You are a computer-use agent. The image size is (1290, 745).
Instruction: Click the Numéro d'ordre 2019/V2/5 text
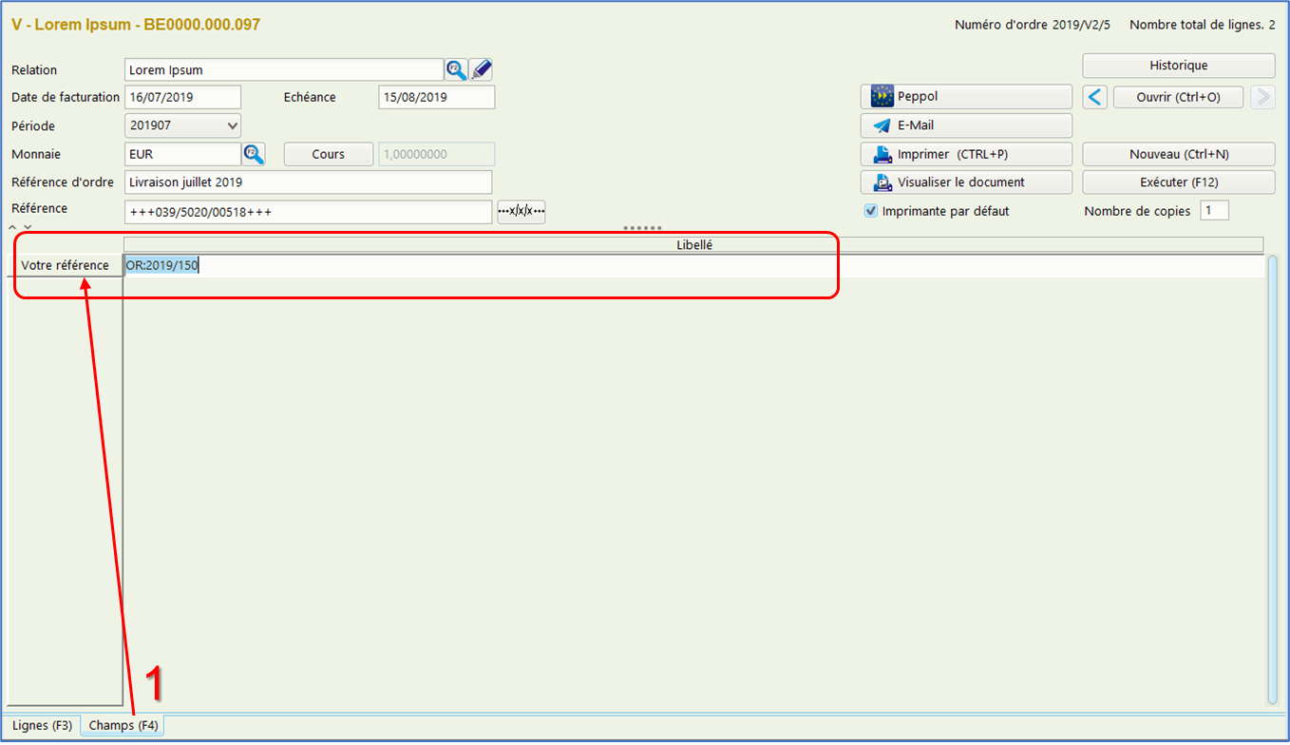1034,26
